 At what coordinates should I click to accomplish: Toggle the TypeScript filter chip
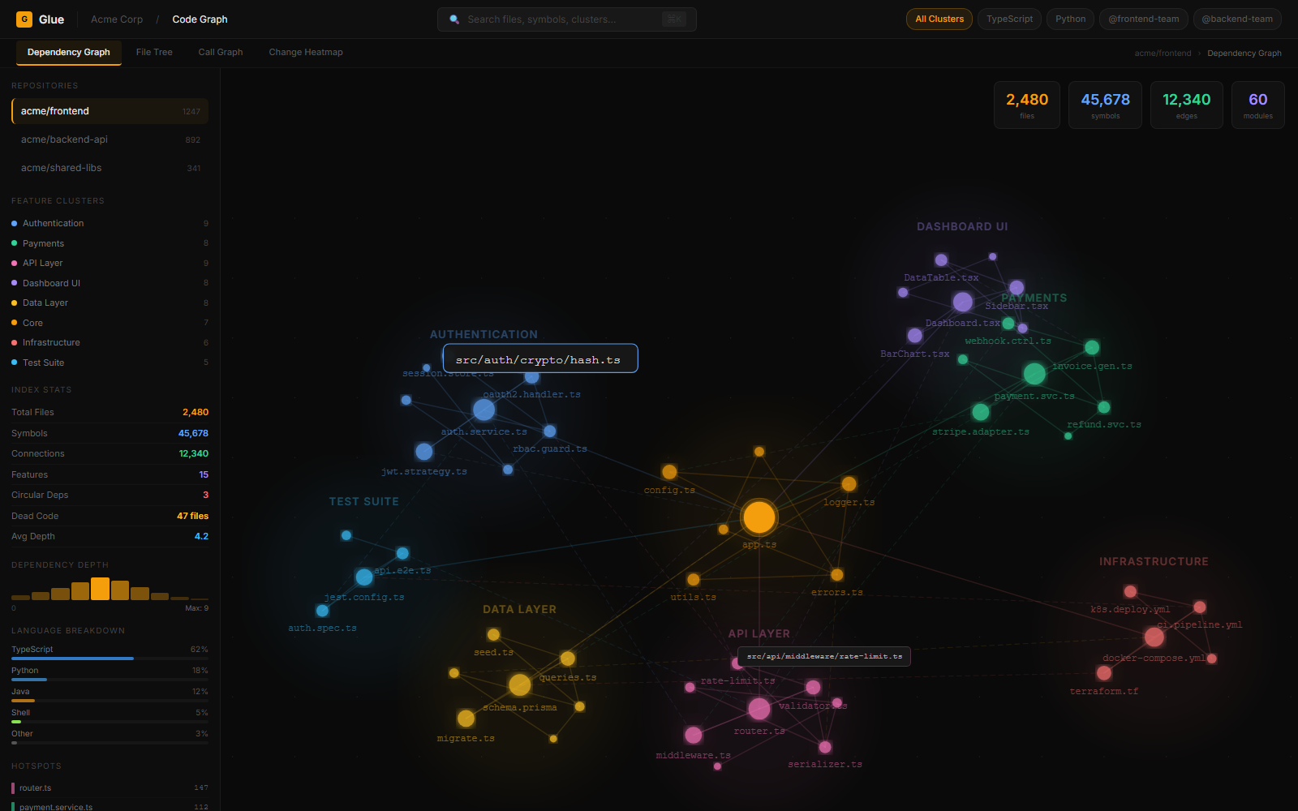[1009, 19]
